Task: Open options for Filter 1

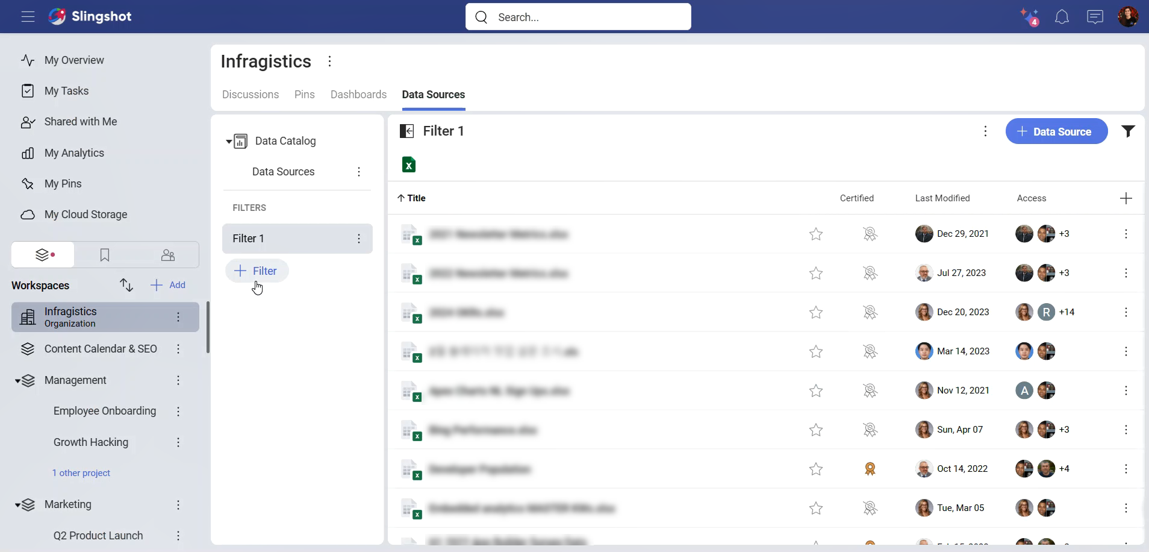Action: click(359, 239)
